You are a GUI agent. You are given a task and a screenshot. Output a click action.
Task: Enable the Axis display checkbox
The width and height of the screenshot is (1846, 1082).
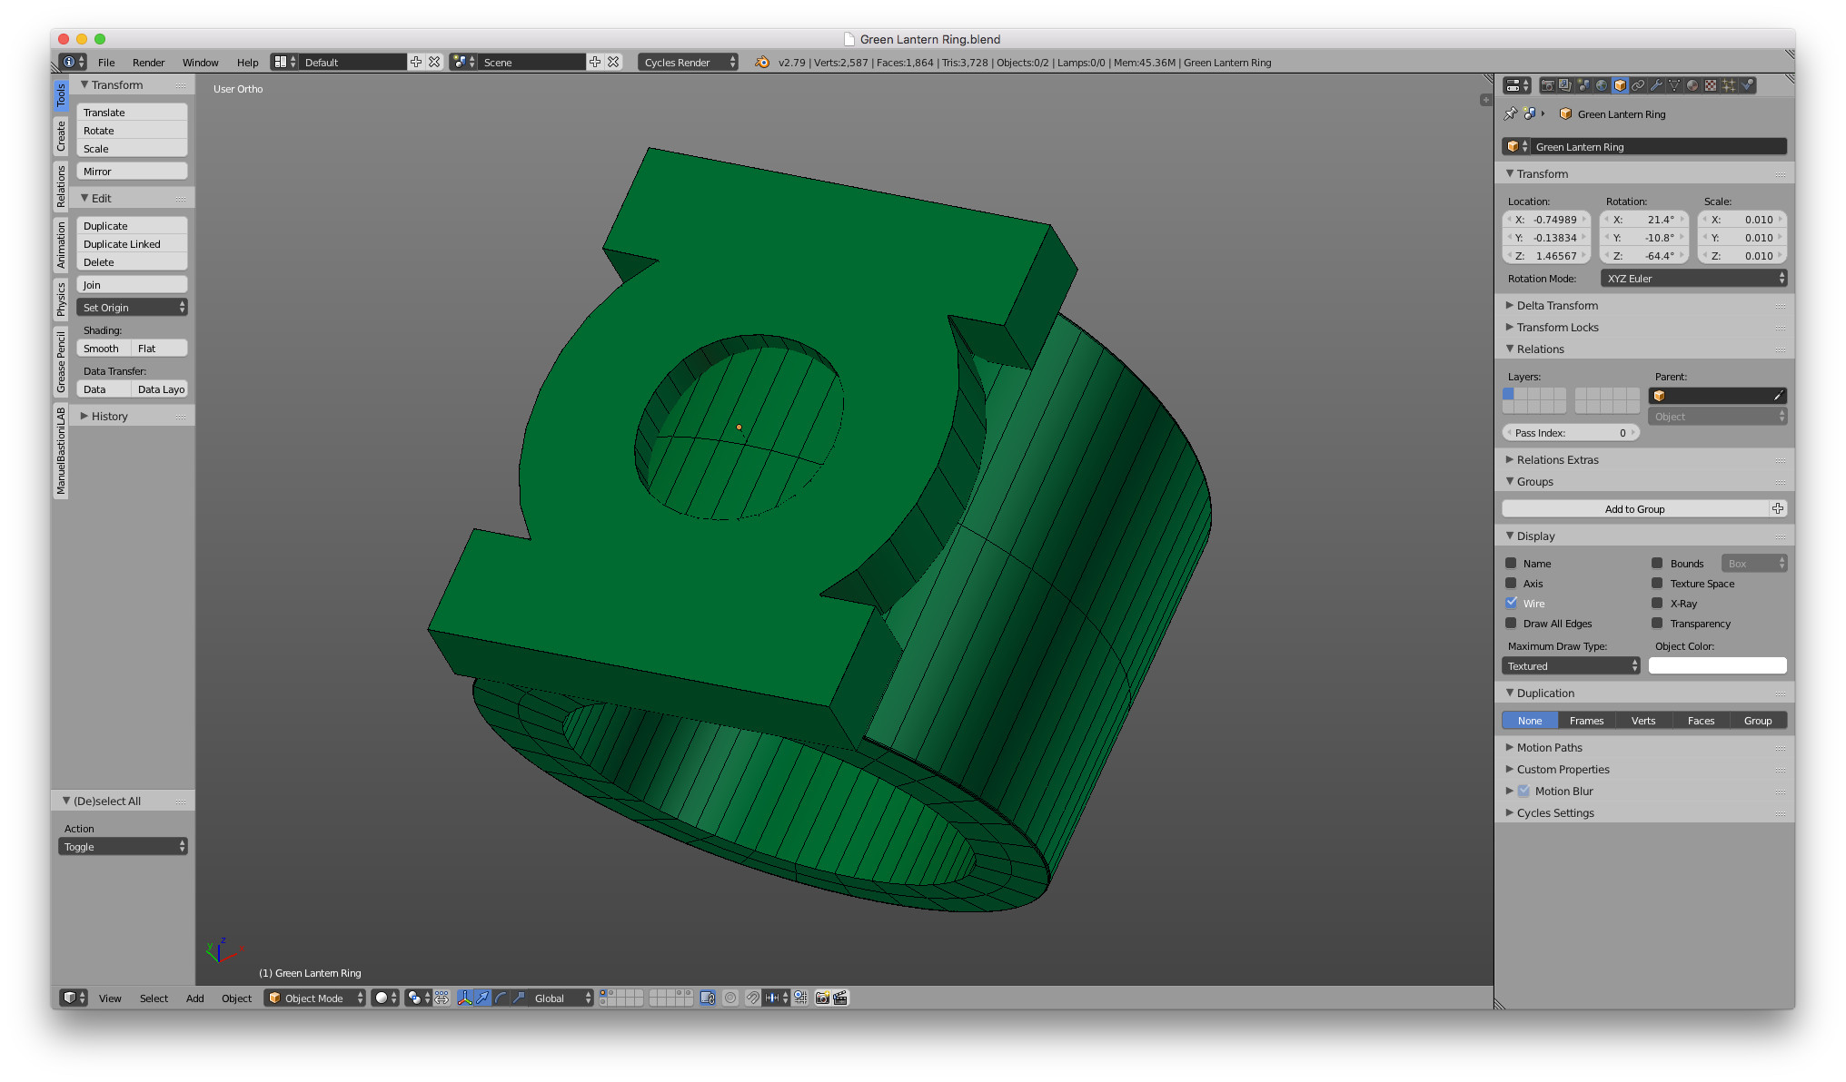1511,583
